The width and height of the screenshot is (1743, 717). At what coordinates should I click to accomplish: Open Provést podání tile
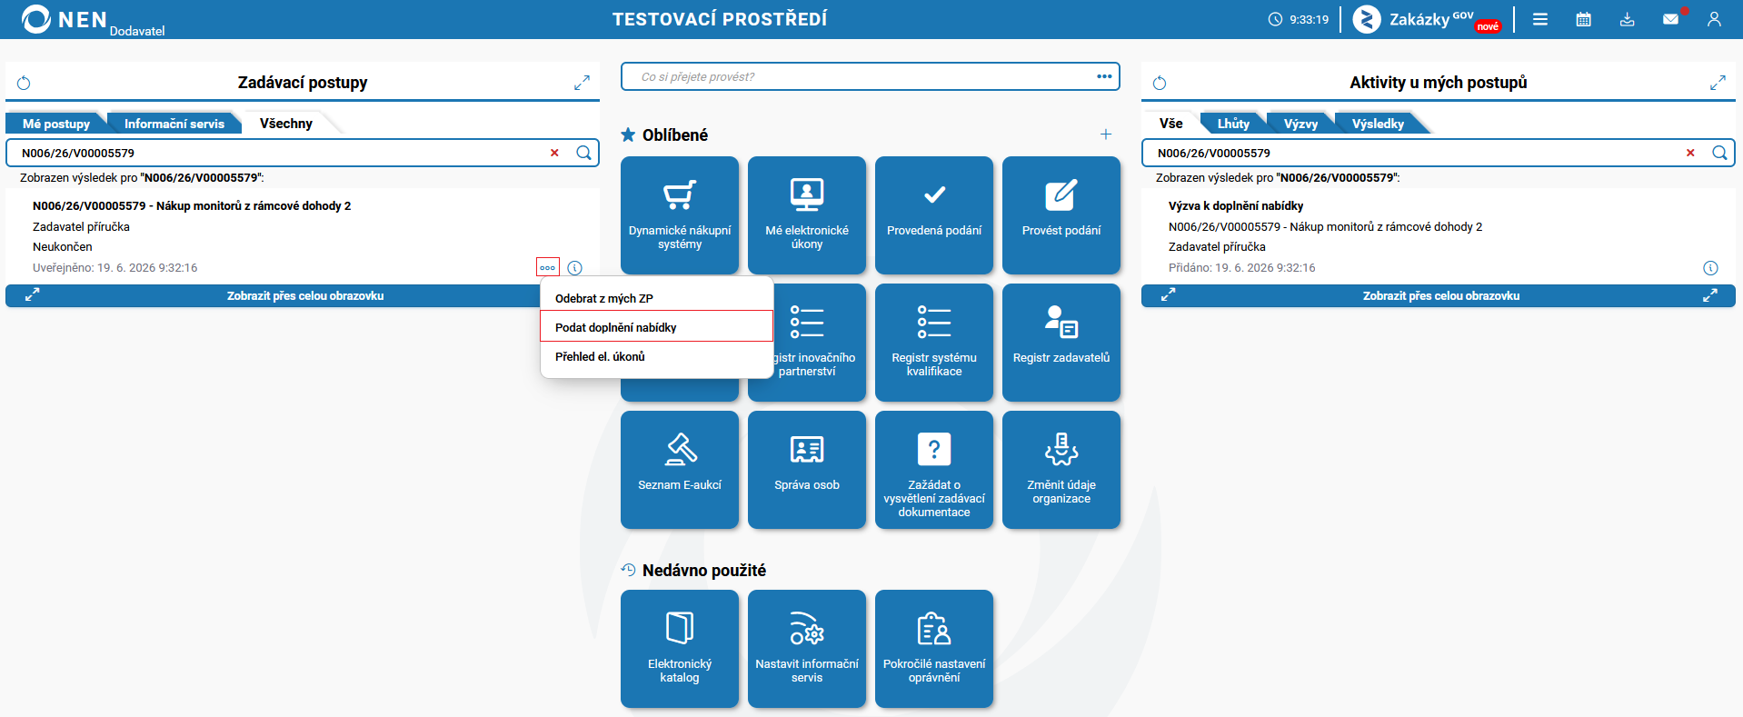point(1061,215)
